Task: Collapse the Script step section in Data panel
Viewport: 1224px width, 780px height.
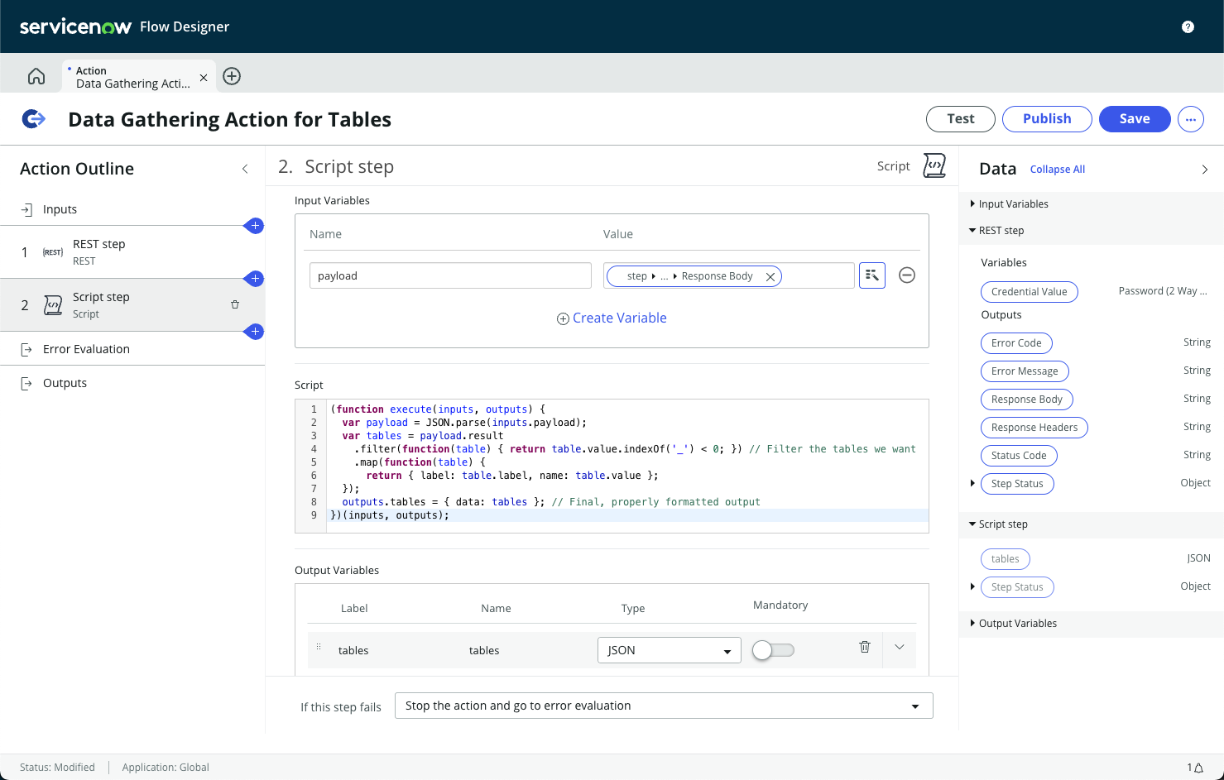Action: tap(972, 524)
